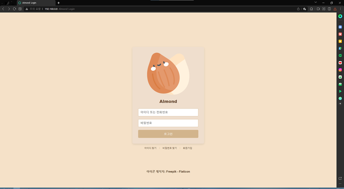
Task: Open the 비밀번호 찾기 link
Action: (170, 148)
